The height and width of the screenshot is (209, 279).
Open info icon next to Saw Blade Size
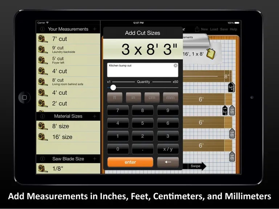pos(43,159)
